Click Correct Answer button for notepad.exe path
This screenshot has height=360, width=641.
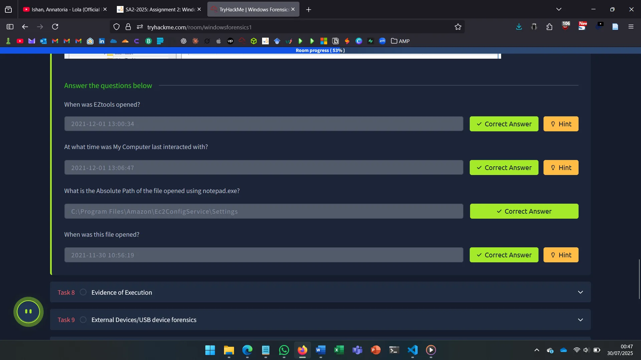pos(524,211)
